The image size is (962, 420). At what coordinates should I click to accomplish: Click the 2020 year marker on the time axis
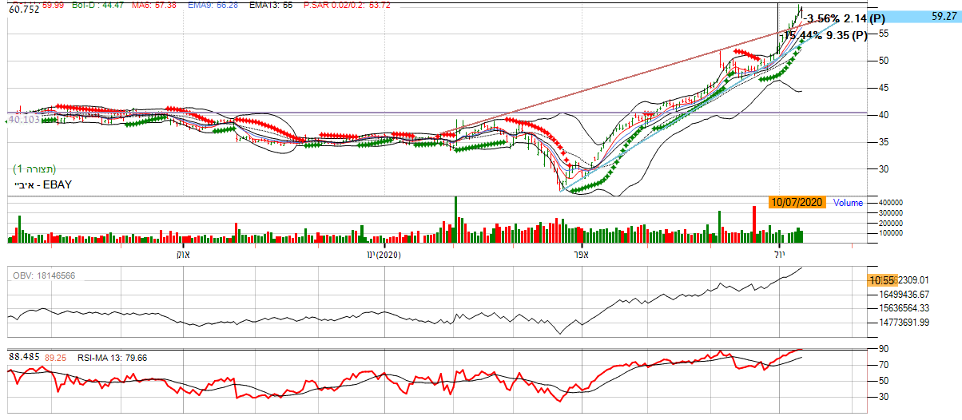pyautogui.click(x=388, y=255)
